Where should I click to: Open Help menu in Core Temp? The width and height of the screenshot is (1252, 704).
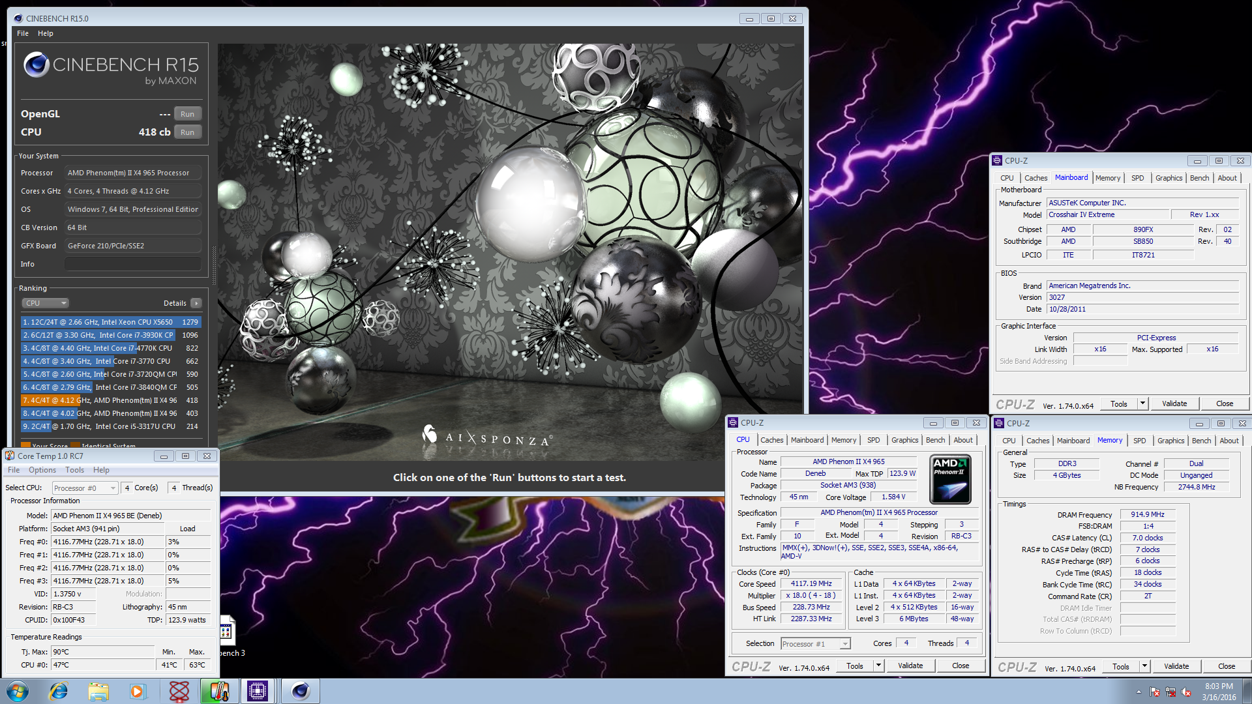(101, 470)
